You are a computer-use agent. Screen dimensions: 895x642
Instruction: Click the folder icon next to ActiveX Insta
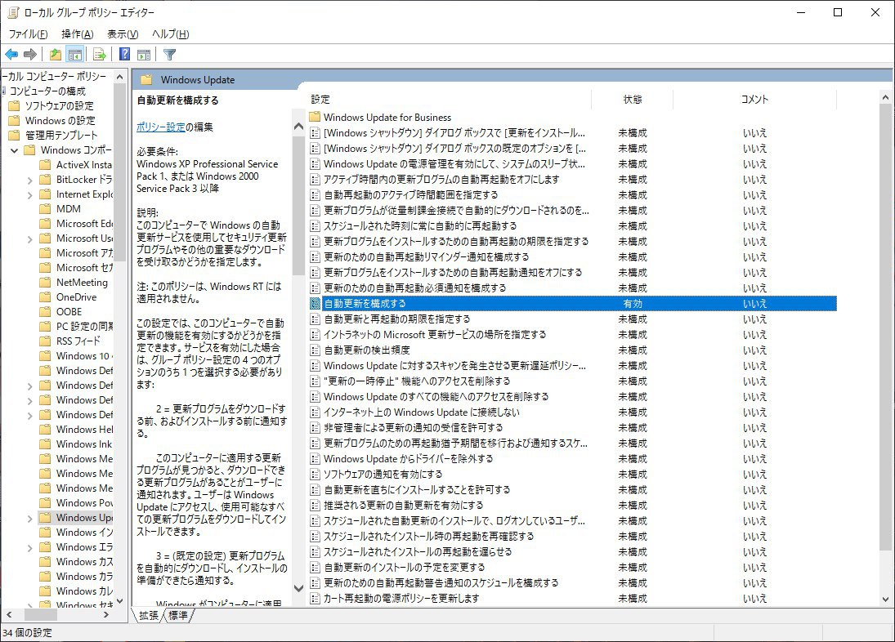pyautogui.click(x=45, y=165)
